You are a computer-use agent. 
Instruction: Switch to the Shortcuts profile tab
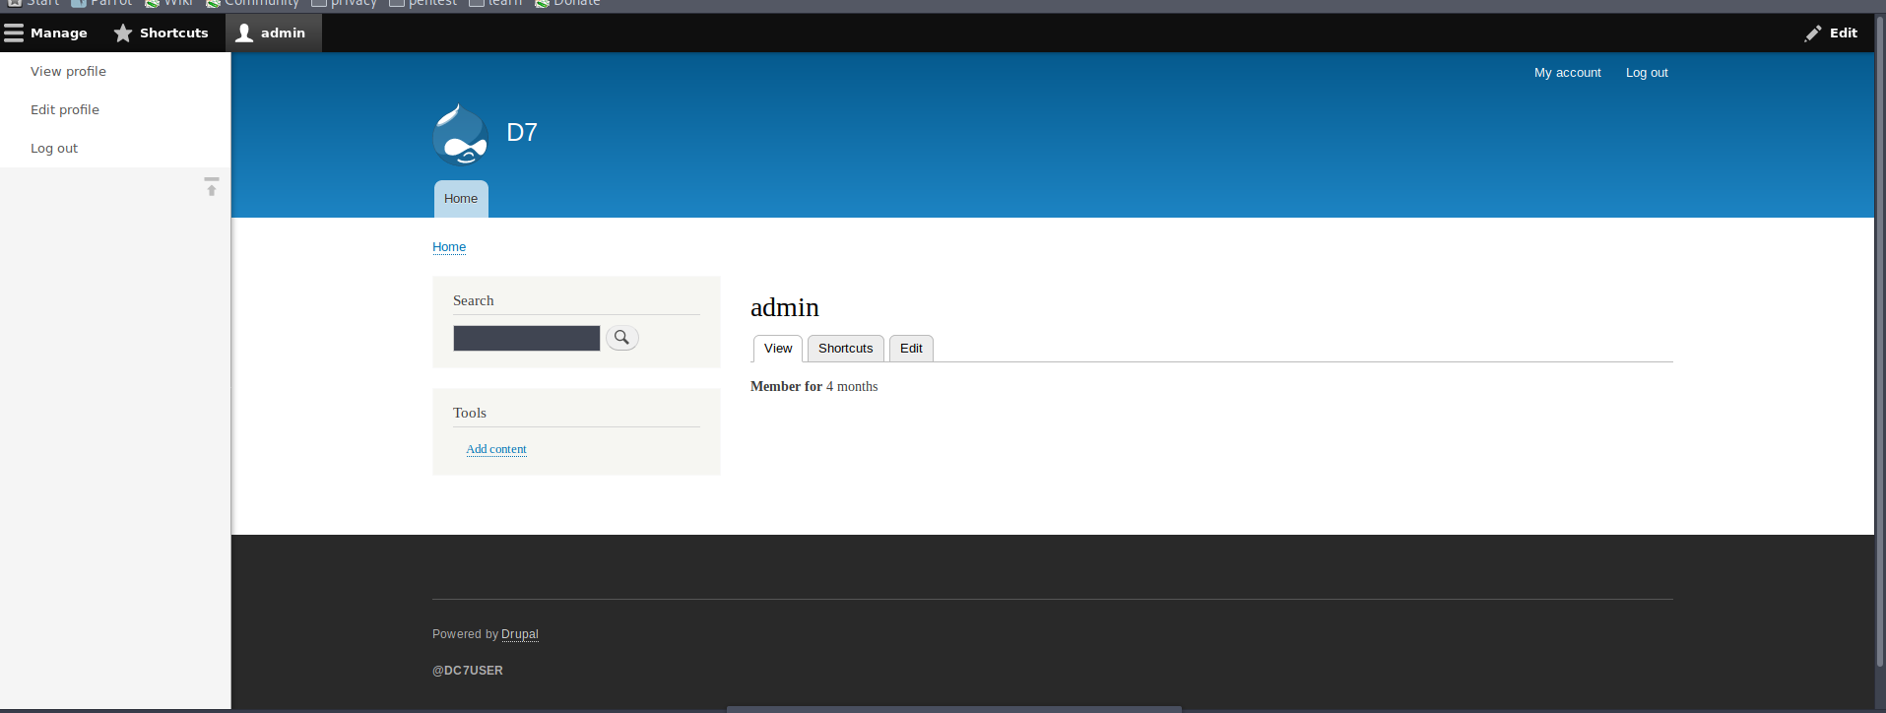coord(845,349)
